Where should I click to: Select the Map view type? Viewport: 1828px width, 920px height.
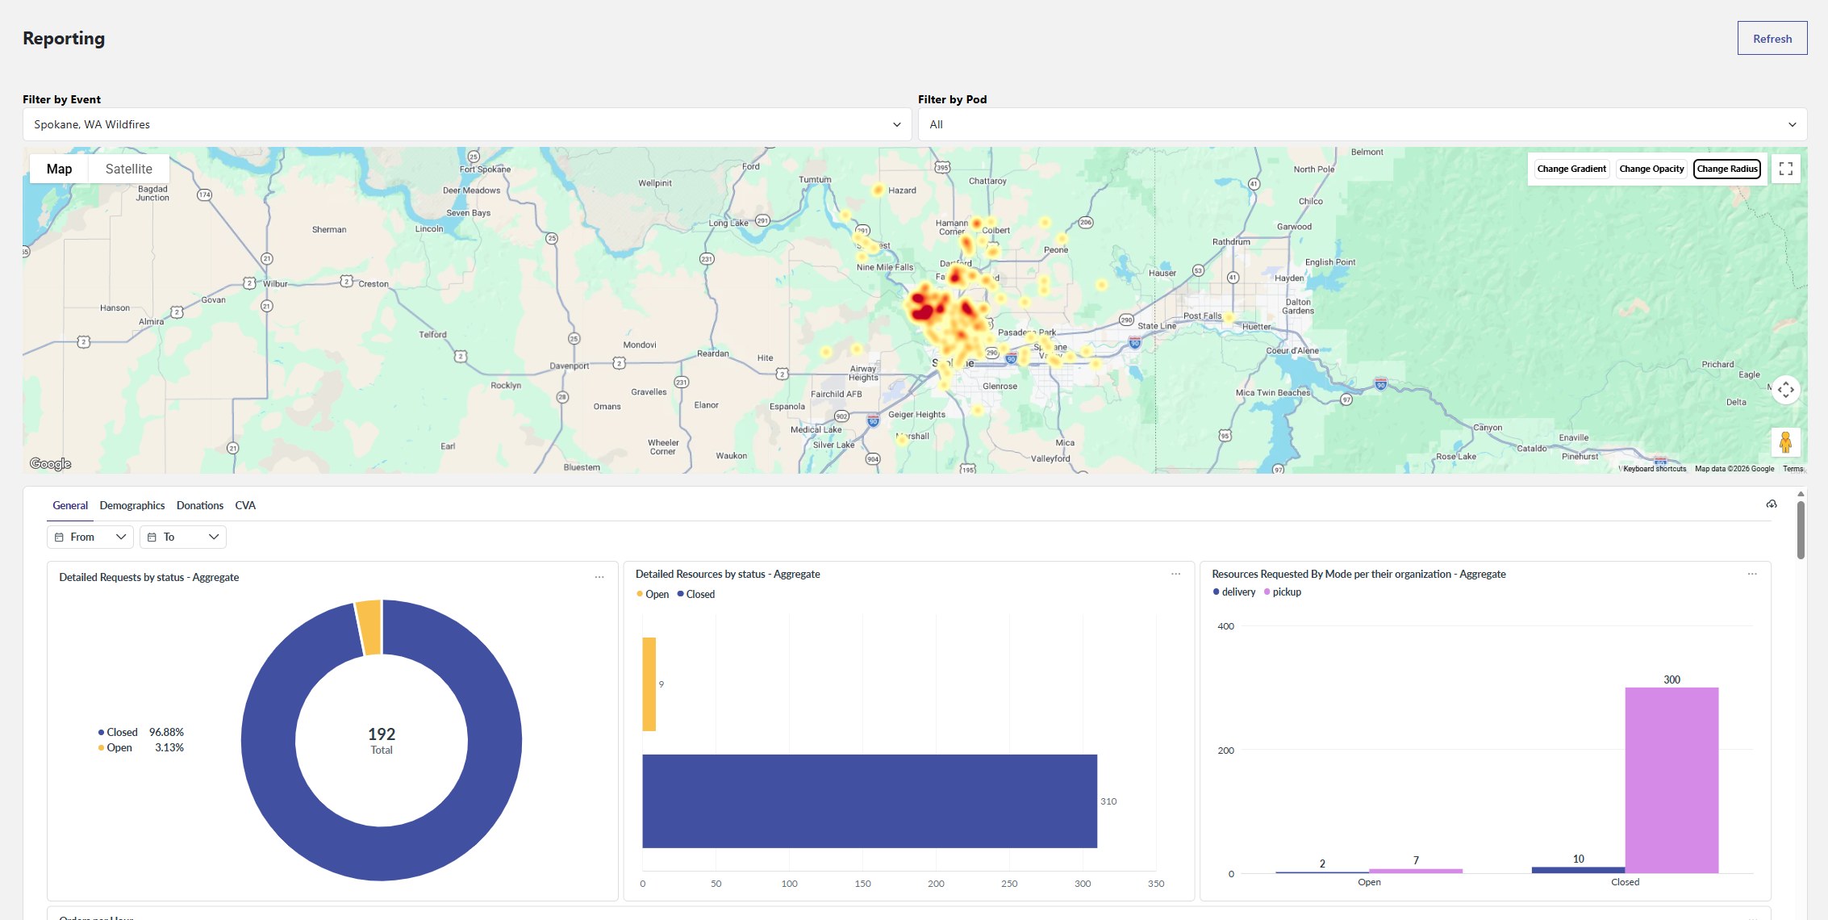point(59,169)
